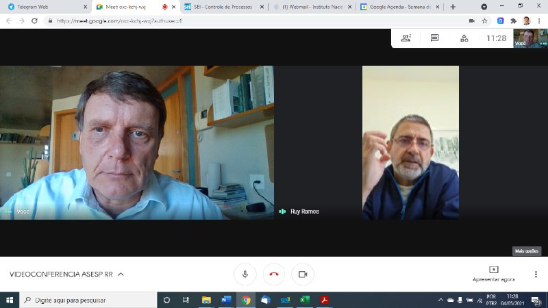This screenshot has height=308, width=548.
Task: Open a new browser tab
Action: [453, 7]
